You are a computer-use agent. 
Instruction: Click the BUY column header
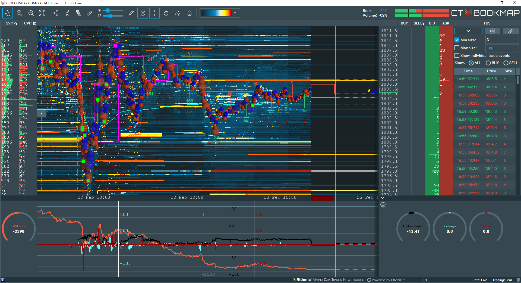tap(404, 23)
